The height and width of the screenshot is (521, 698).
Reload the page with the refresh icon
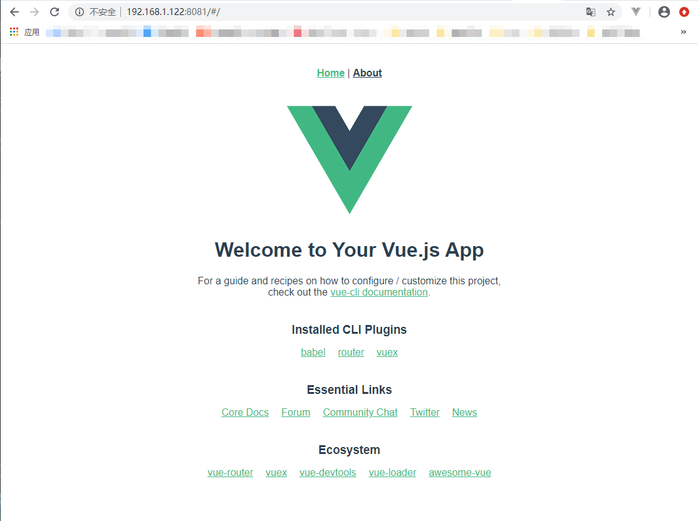55,12
